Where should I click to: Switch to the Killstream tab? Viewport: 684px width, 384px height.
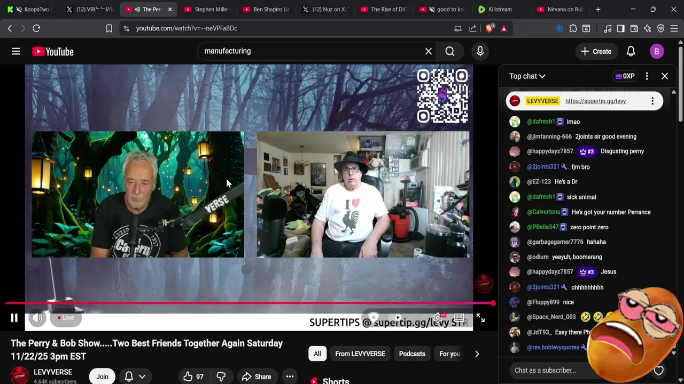click(x=501, y=9)
